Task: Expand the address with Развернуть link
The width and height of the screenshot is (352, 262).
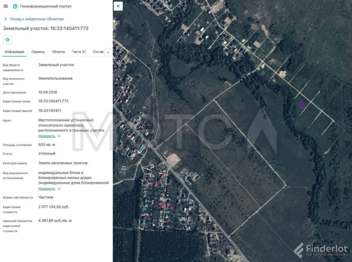Action: [47, 136]
